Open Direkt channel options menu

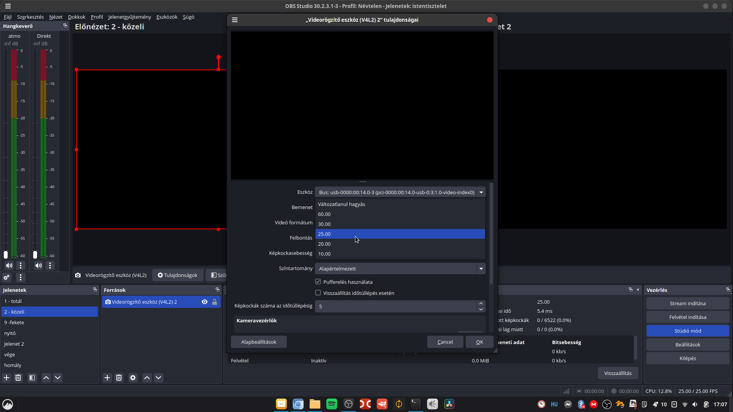[x=50, y=266]
